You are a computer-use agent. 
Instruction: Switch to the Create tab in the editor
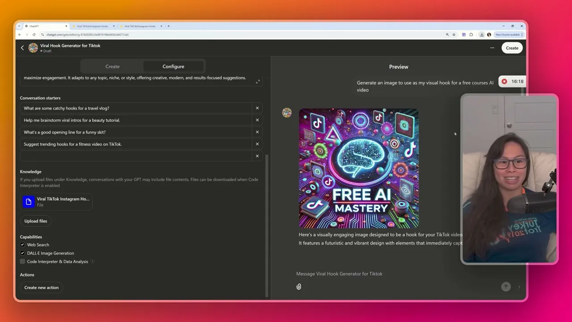pyautogui.click(x=113, y=66)
